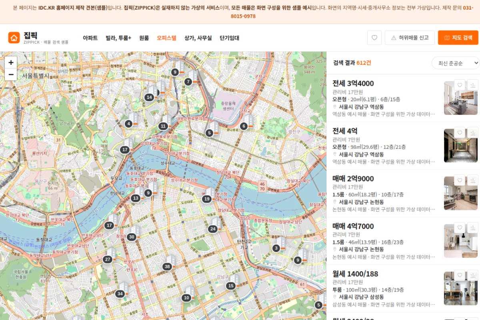Select map cluster marker numbered 4

[128, 124]
